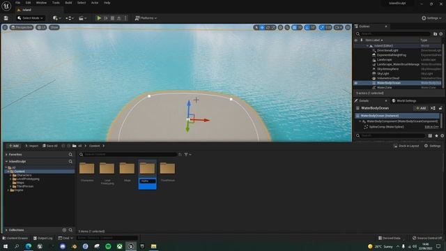Select the ThirdPerson folder in tree

click(25, 186)
